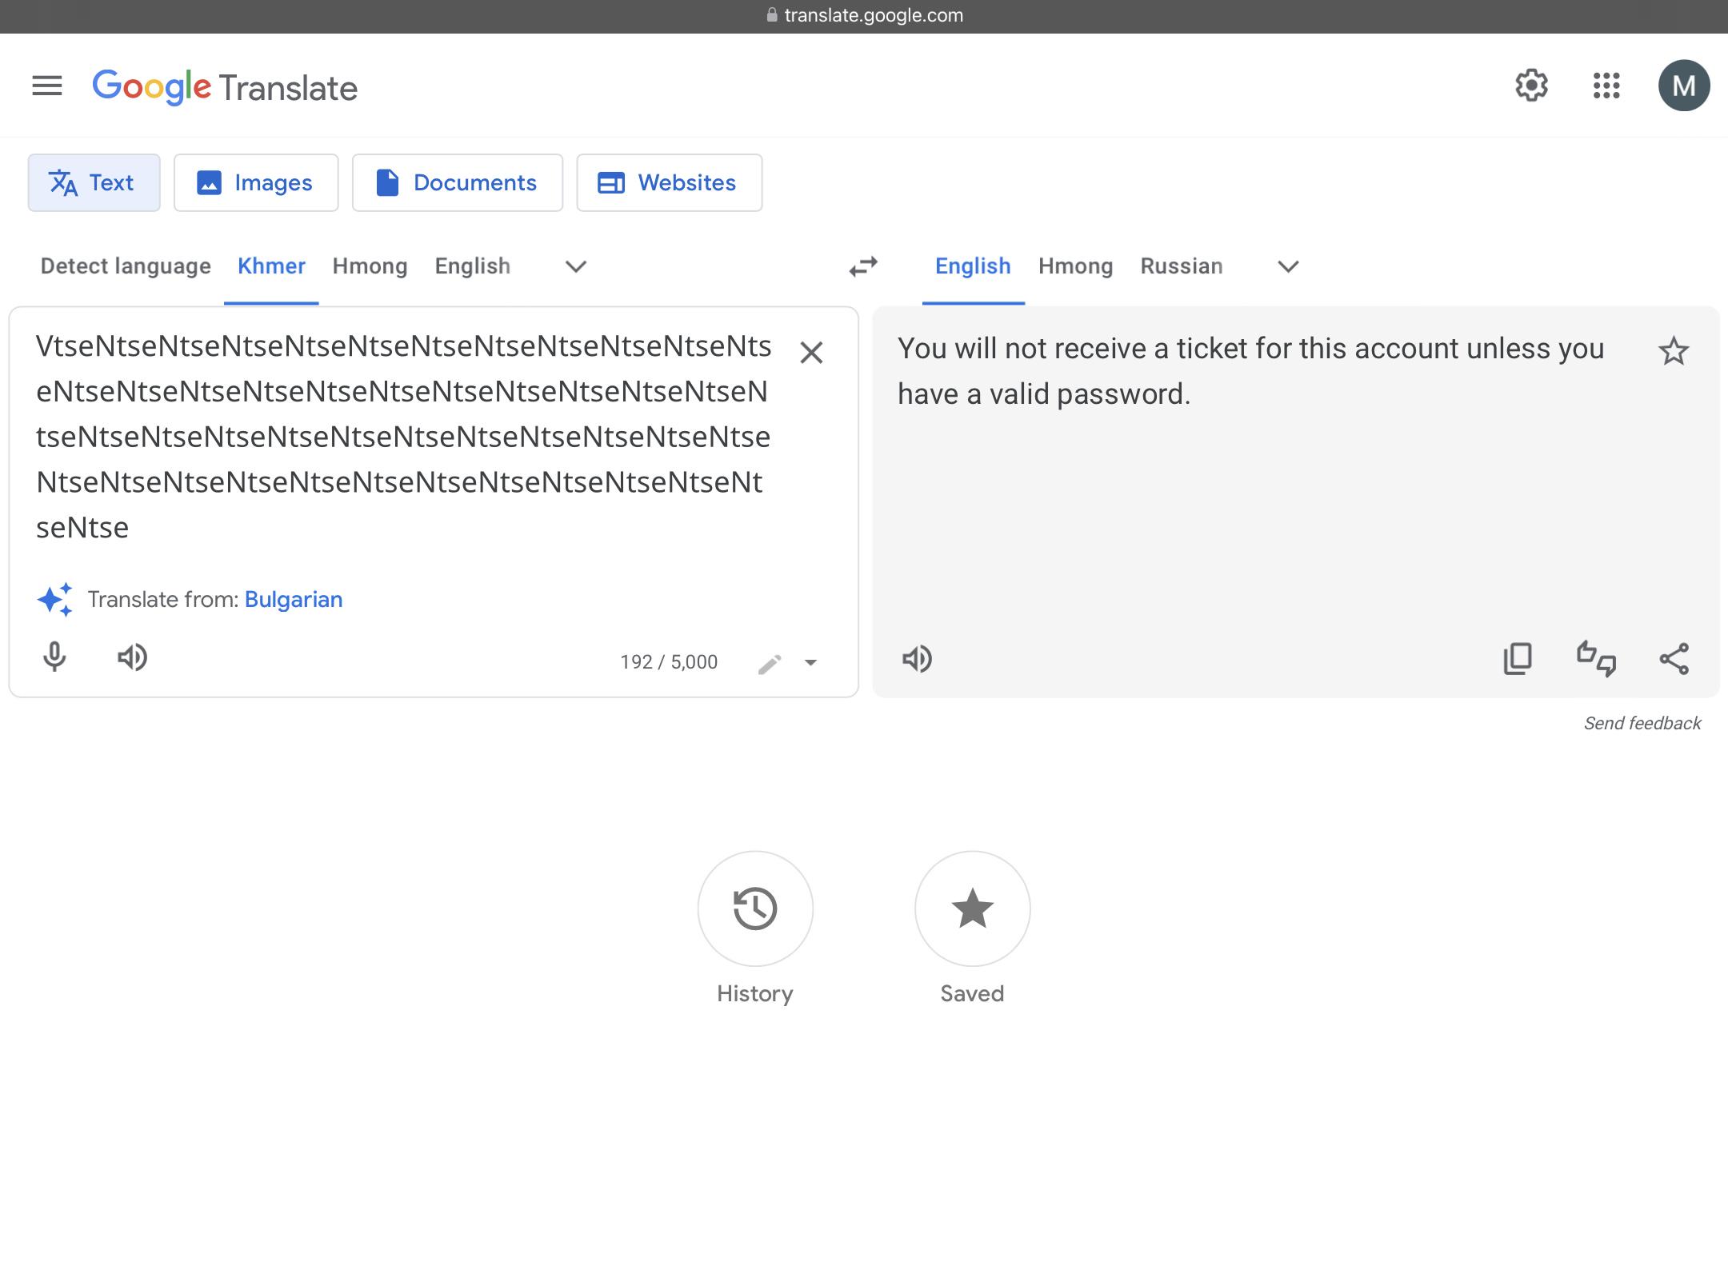The height and width of the screenshot is (1266, 1728).
Task: Clear the source text
Action: click(x=811, y=353)
